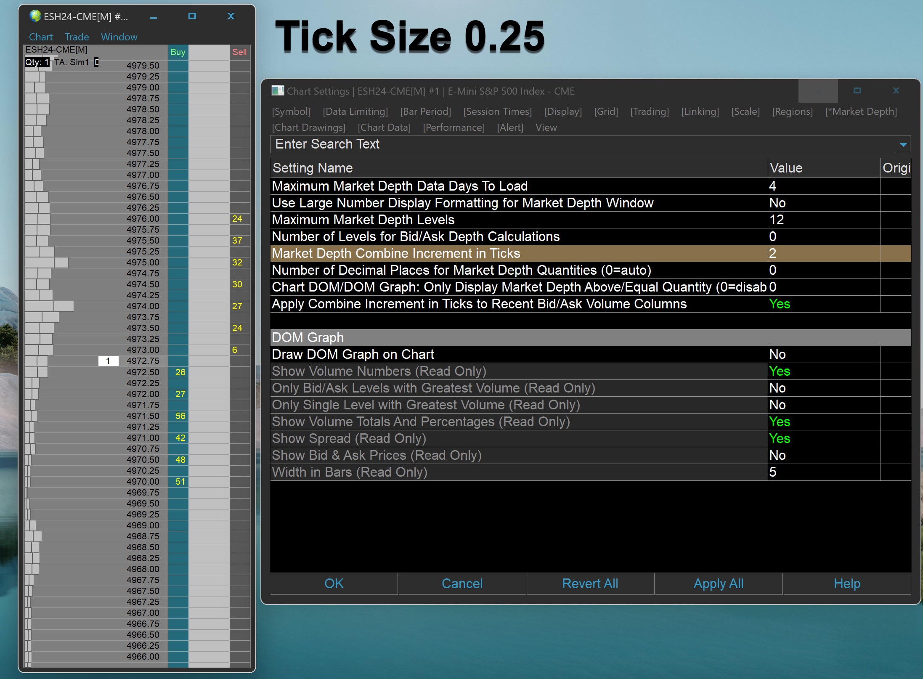The width and height of the screenshot is (923, 679).
Task: Open the [Symbol] settings tab
Action: point(291,111)
